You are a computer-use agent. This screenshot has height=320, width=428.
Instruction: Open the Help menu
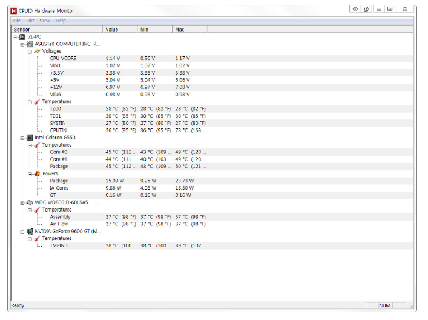point(61,21)
